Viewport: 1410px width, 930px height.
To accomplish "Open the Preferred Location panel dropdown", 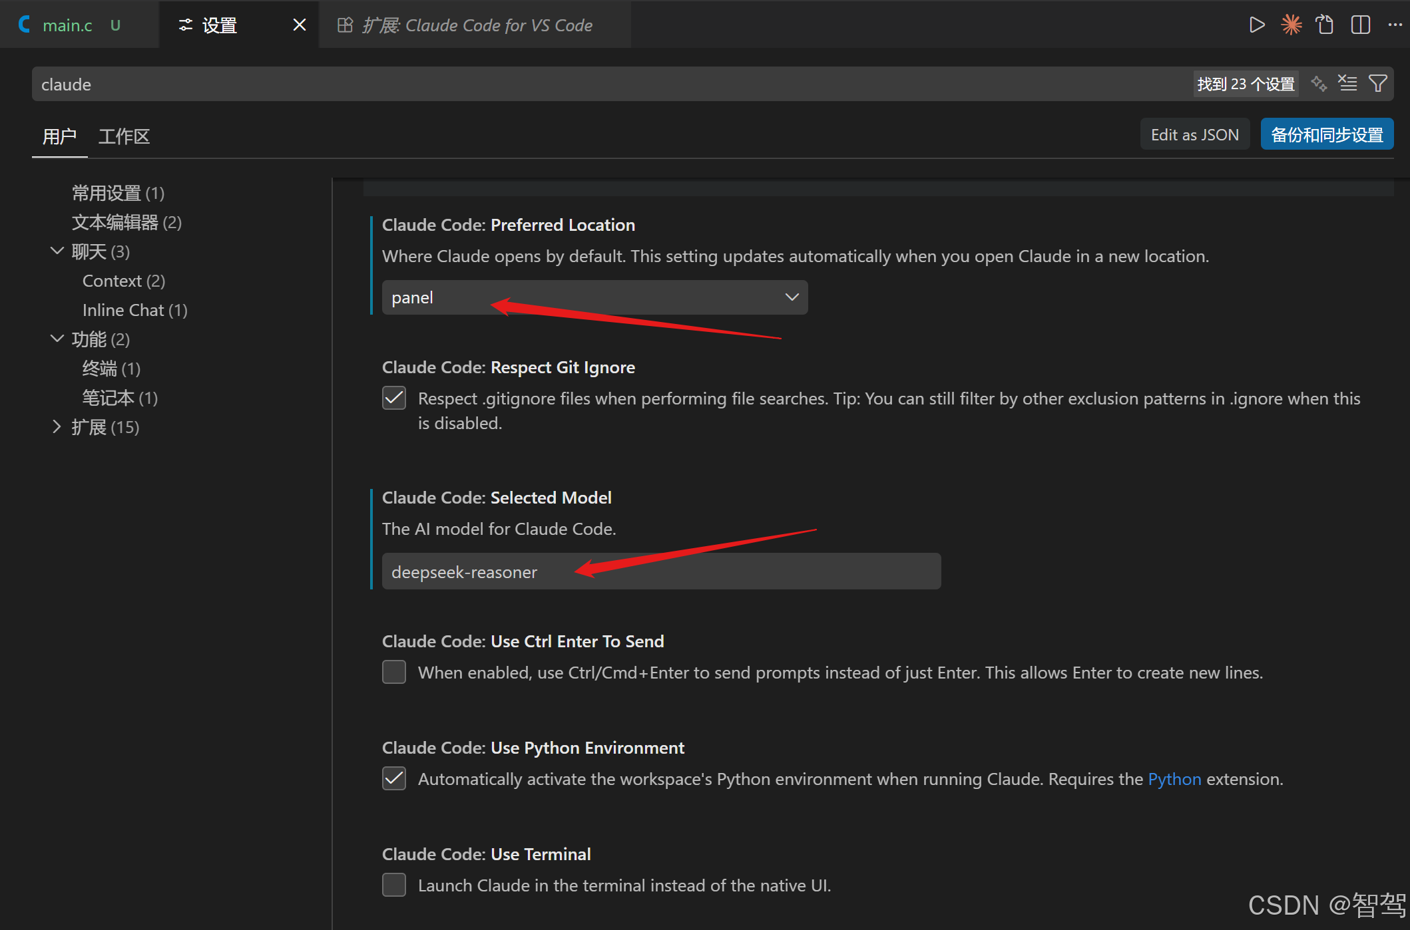I will [x=594, y=297].
